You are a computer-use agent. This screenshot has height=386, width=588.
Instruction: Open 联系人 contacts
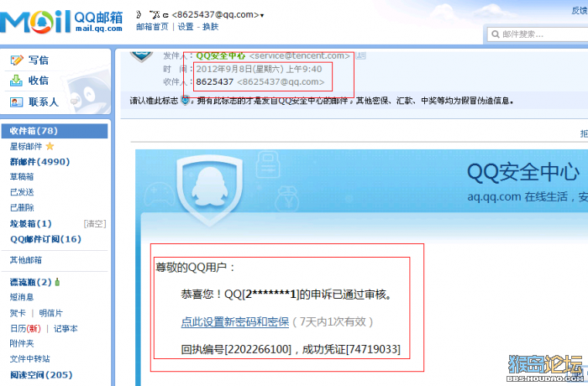click(x=44, y=102)
